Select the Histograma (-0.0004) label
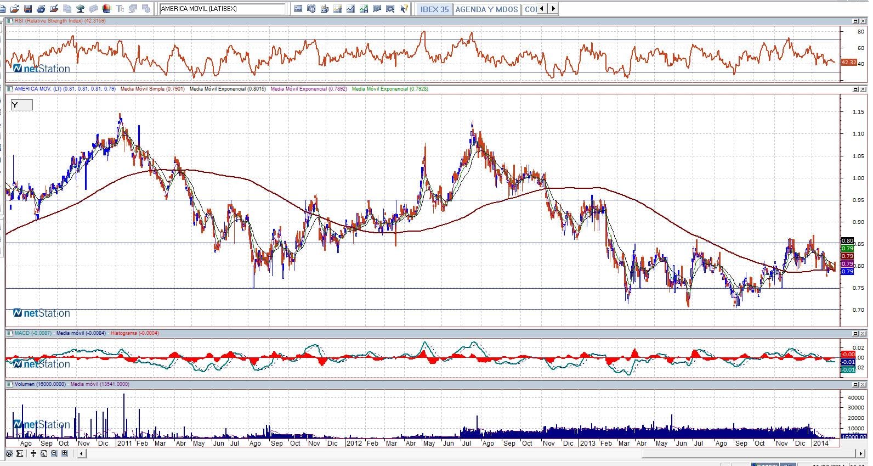The width and height of the screenshot is (873, 466). pos(135,333)
